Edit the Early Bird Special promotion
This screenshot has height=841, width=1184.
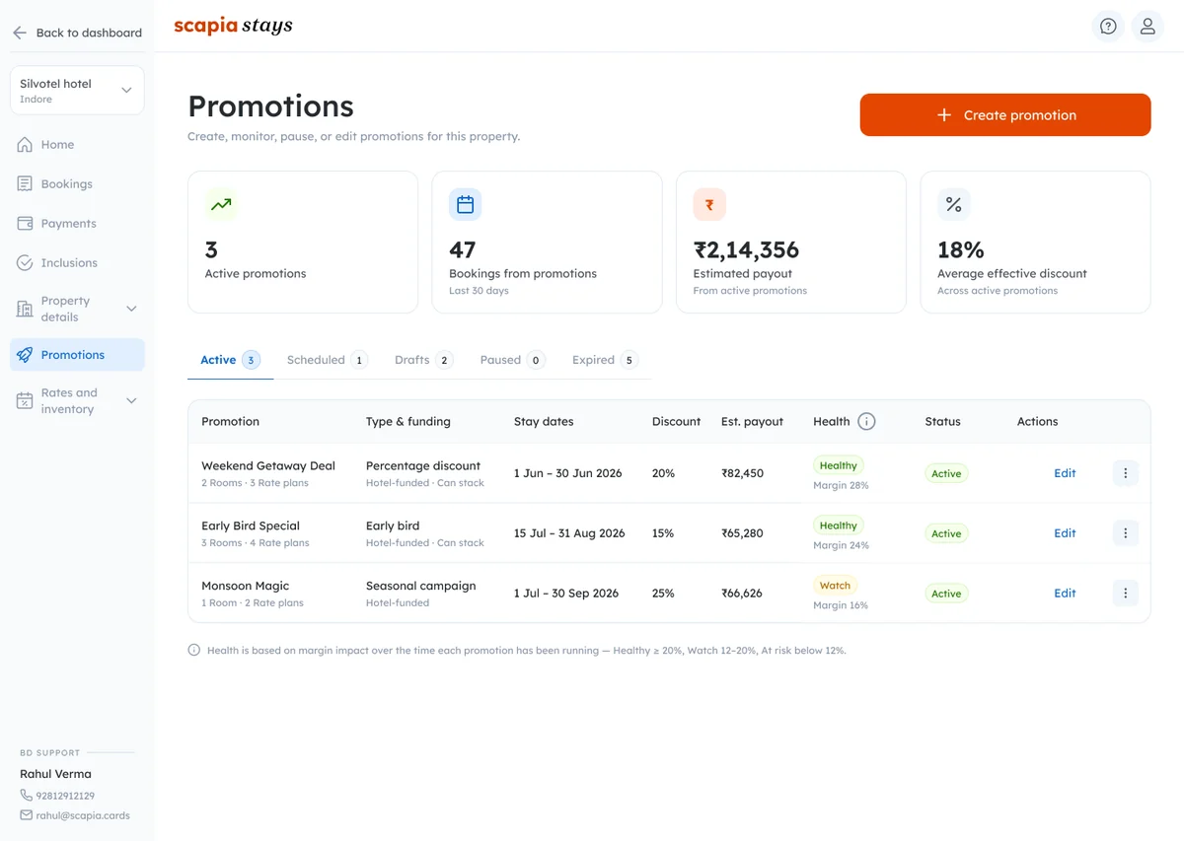point(1065,533)
